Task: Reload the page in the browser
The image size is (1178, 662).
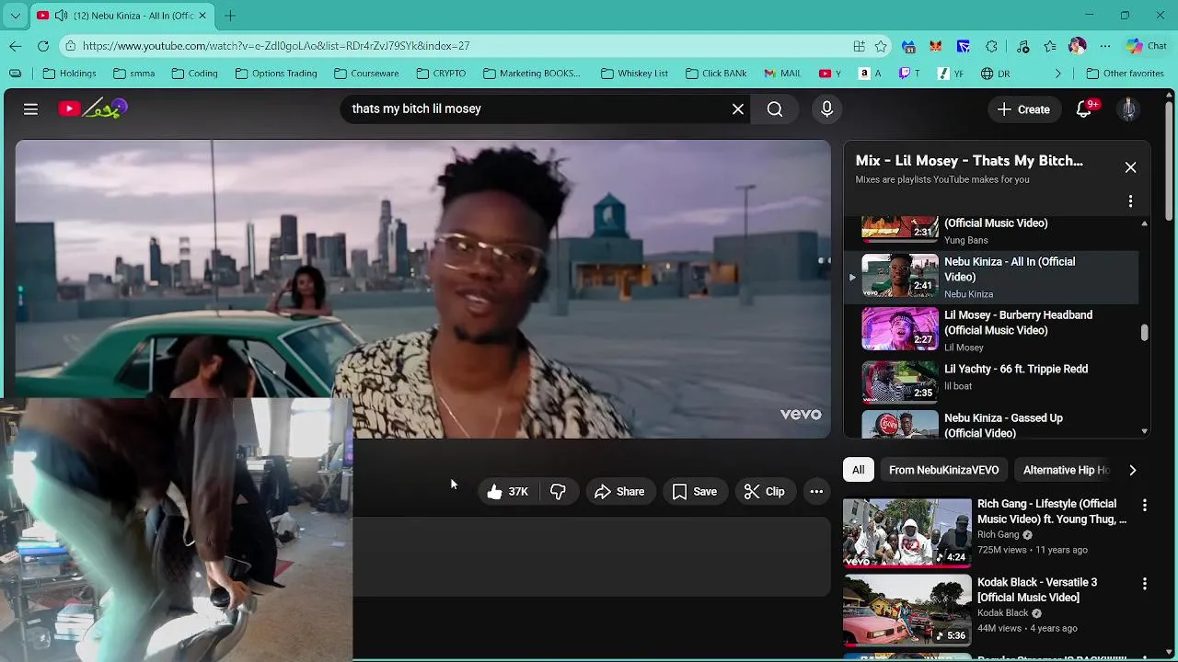Action: [x=43, y=46]
